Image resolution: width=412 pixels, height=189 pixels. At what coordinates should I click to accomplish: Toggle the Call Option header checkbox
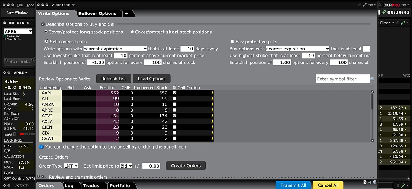coord(174,87)
